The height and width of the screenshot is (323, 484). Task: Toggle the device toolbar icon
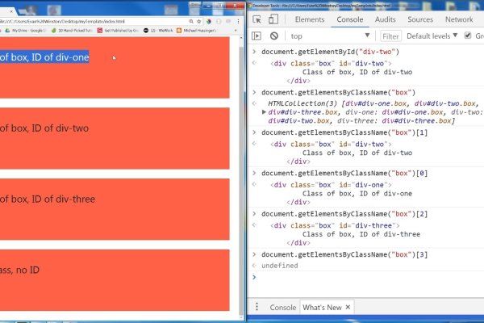[x=274, y=19]
